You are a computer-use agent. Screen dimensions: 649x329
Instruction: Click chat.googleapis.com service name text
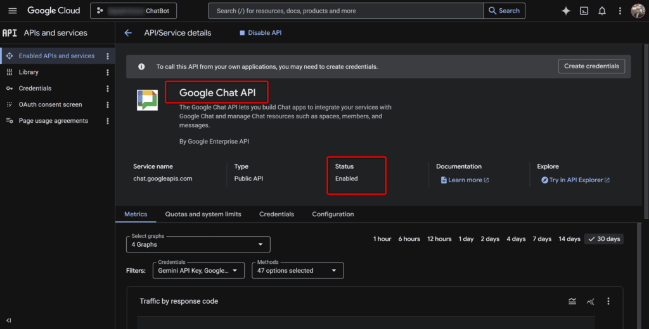[163, 178]
